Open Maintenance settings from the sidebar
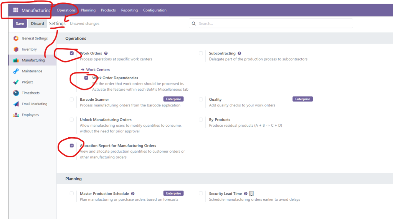The height and width of the screenshot is (219, 393). point(32,71)
